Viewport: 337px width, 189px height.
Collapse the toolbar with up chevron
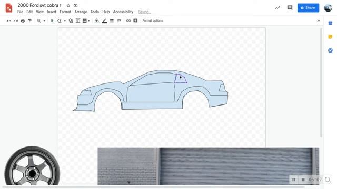(319, 21)
